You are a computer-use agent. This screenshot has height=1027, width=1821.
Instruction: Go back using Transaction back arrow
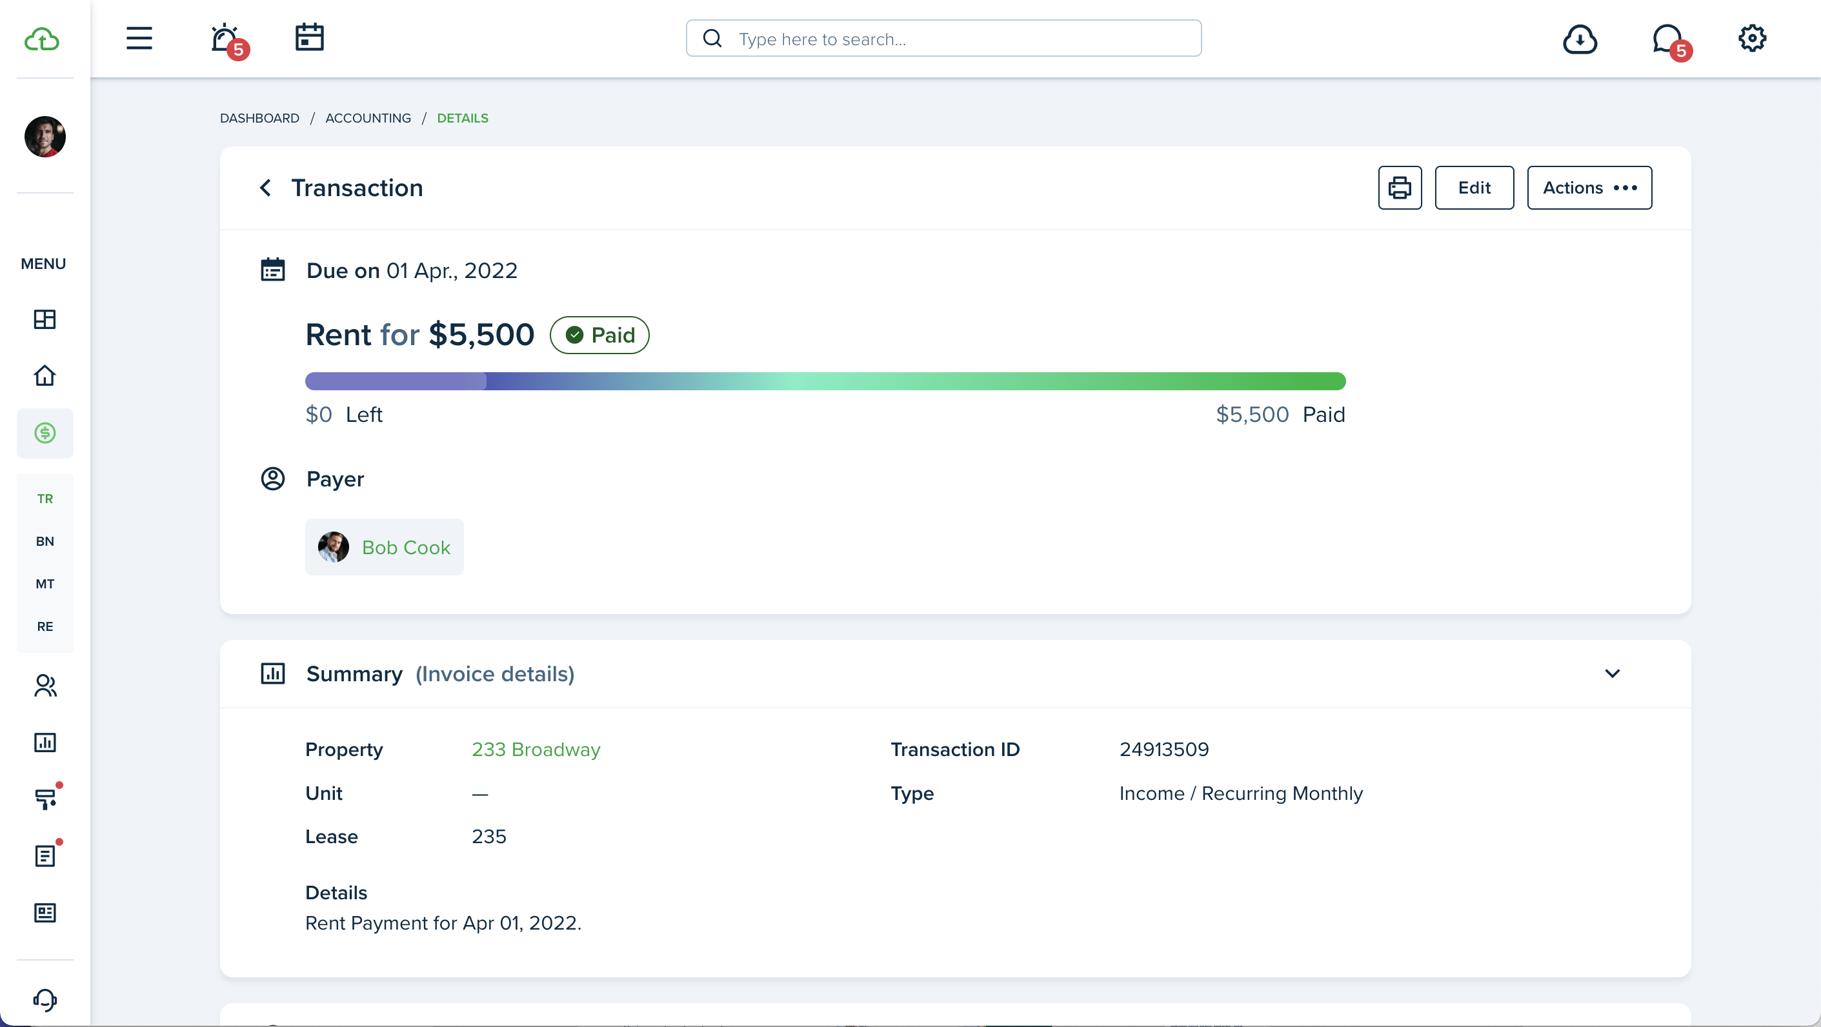(265, 188)
